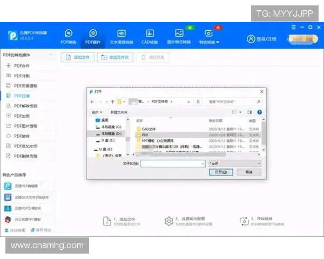This screenshot has width=324, height=259.
Task: Choose PDF加密 from the sidebar list
Action: [22, 115]
